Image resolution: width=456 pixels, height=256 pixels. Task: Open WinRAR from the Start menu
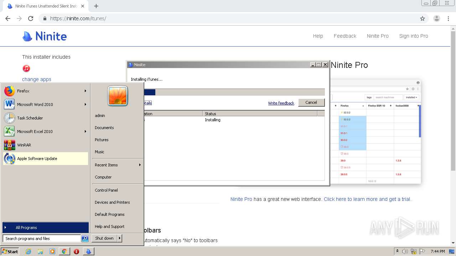point(45,145)
